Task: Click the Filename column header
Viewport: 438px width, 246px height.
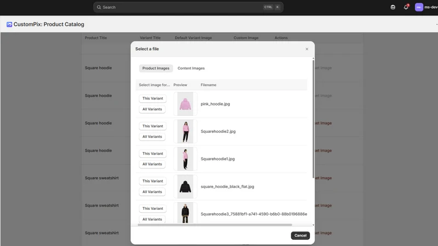Action: tap(209, 85)
